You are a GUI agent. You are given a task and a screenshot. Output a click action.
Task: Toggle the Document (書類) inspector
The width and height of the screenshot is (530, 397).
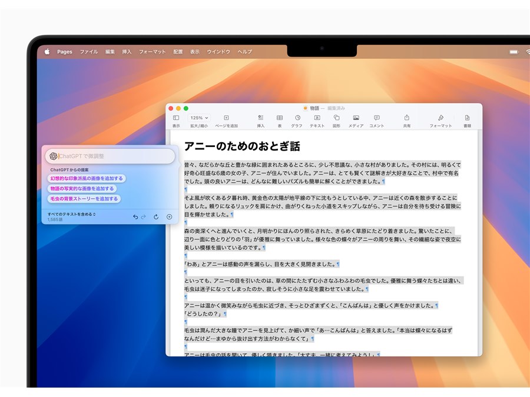point(467,118)
